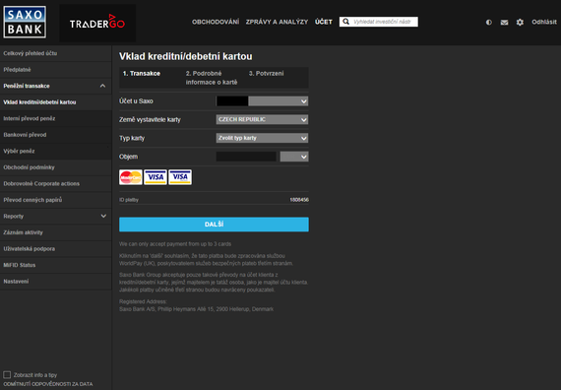Open 'MiFID Status' in the sidebar
Image resolution: width=561 pixels, height=390 pixels.
(55, 265)
